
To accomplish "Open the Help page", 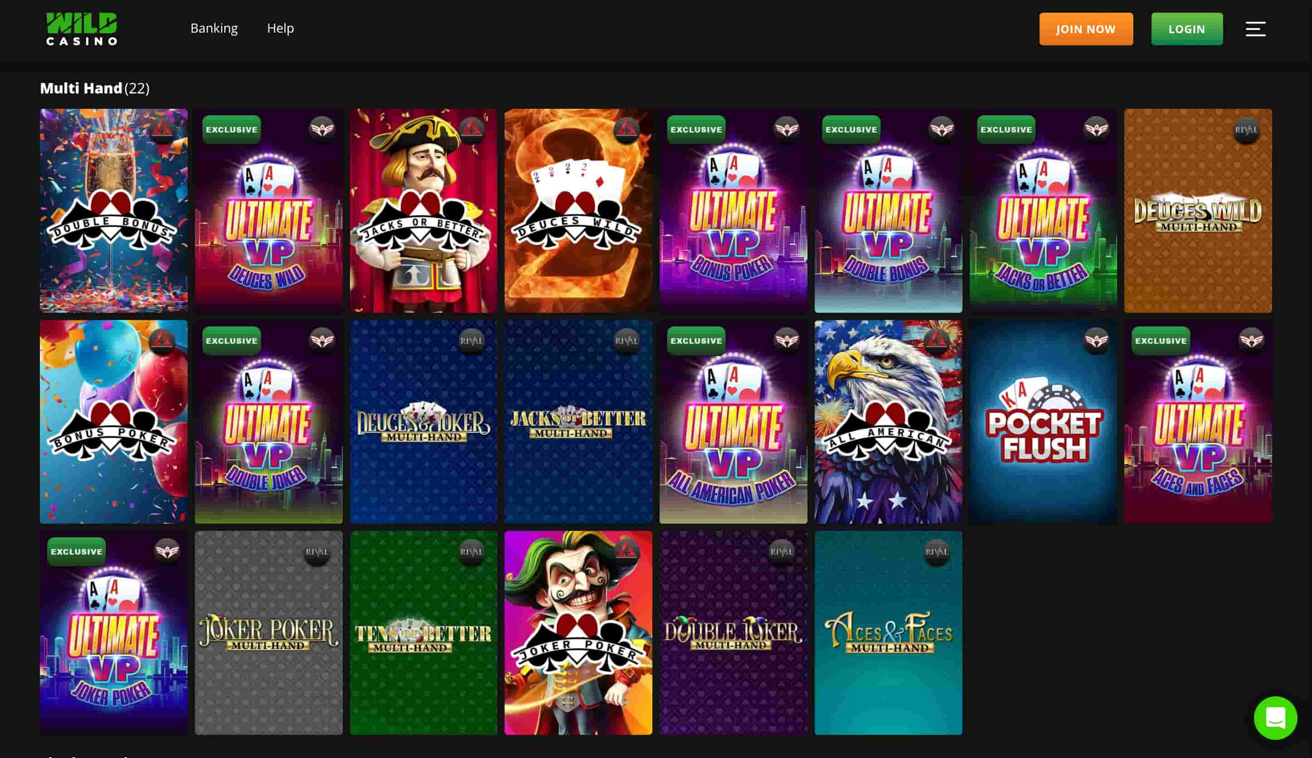I will [x=281, y=28].
